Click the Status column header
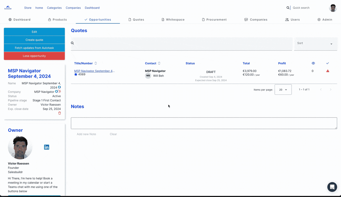 (190, 63)
